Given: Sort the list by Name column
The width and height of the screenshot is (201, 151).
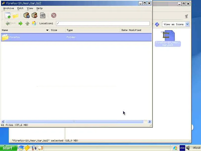Looking at the screenshot, I should click(x=25, y=30).
